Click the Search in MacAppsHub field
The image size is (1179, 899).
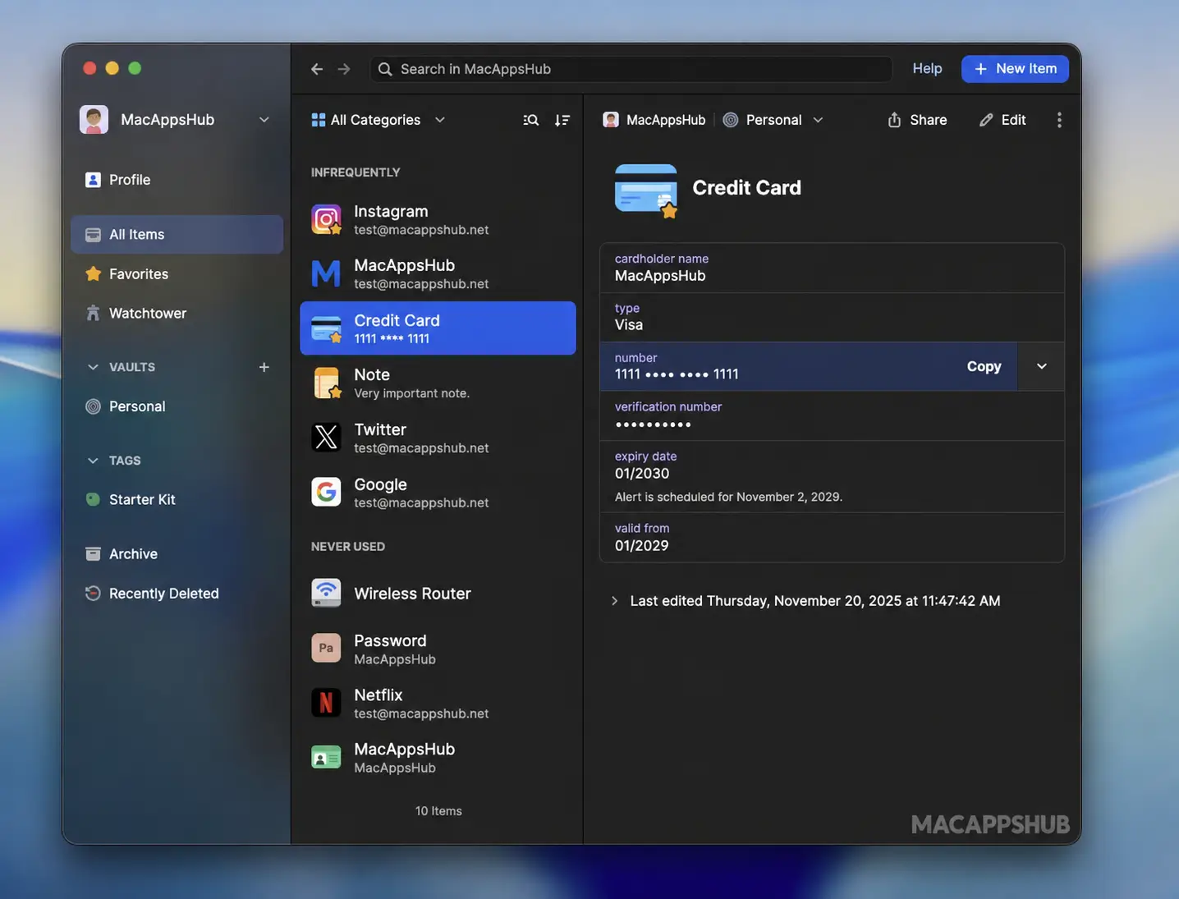click(x=631, y=69)
